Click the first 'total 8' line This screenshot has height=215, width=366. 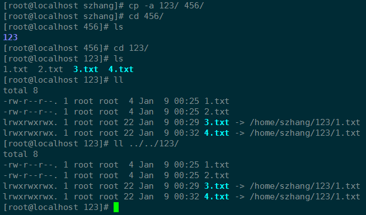[21, 90]
